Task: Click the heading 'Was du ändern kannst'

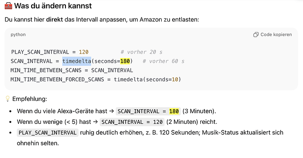Action: 53,6
